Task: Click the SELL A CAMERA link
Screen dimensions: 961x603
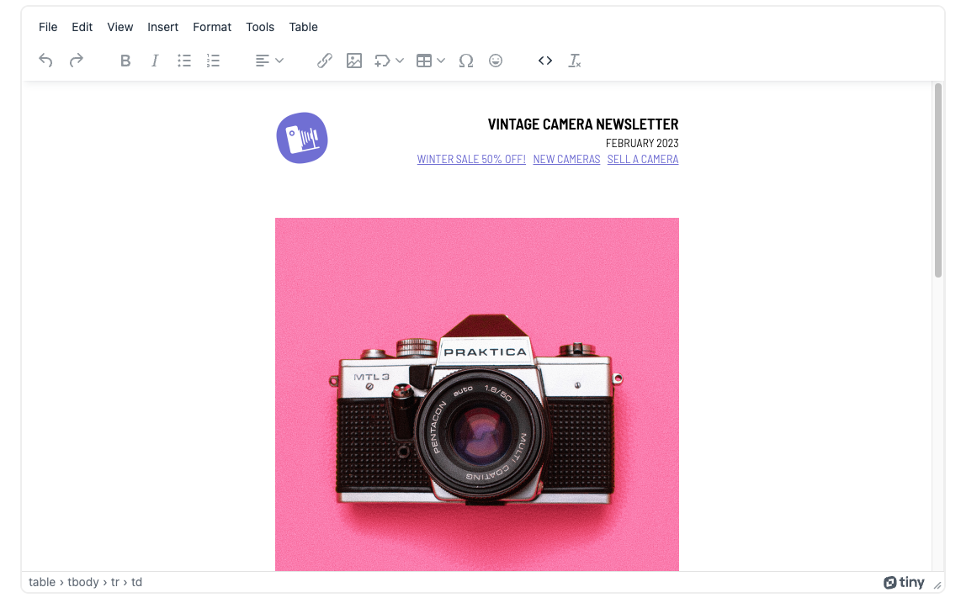Action: point(642,159)
